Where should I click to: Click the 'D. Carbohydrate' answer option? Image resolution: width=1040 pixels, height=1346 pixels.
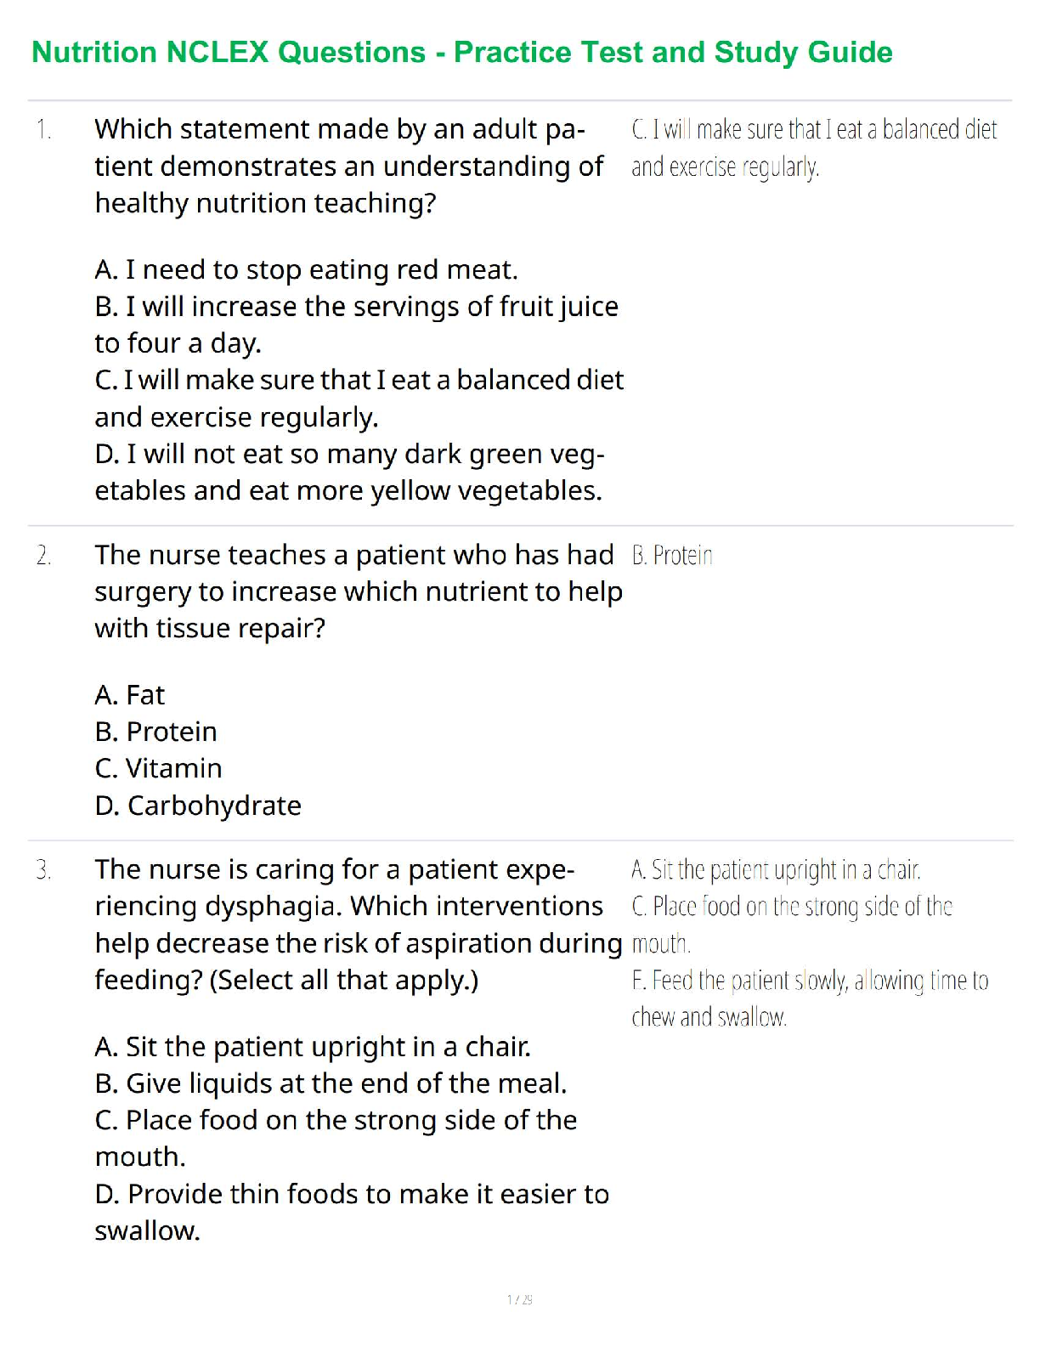pos(198,806)
